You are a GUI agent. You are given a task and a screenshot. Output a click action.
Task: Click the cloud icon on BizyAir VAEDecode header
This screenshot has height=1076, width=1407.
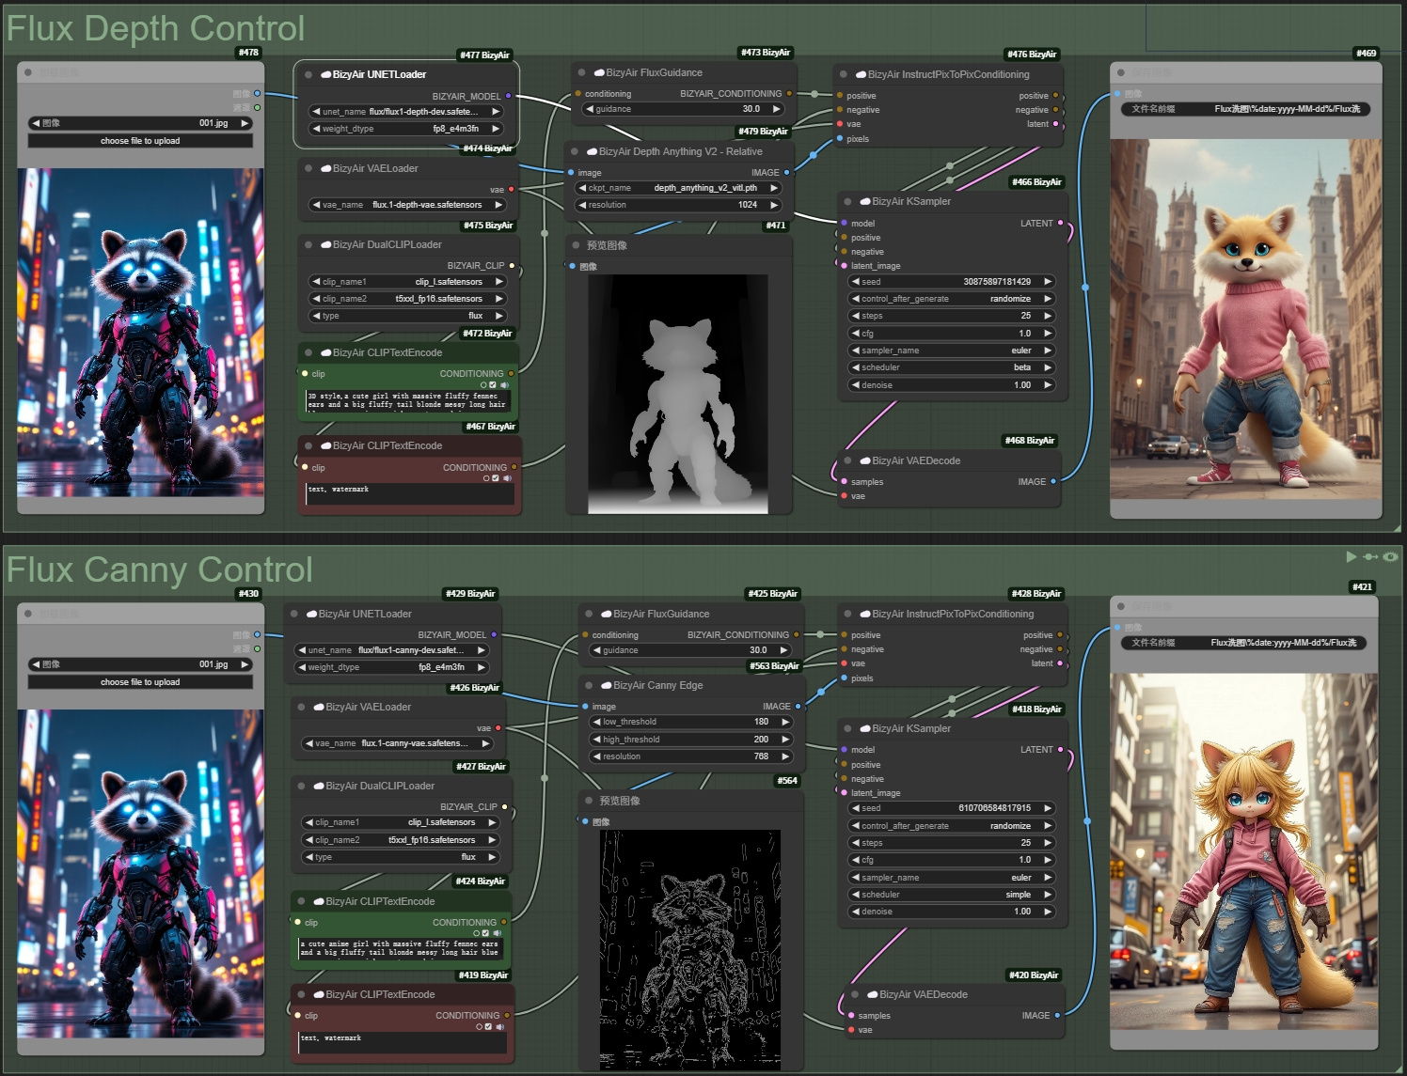pos(865,460)
